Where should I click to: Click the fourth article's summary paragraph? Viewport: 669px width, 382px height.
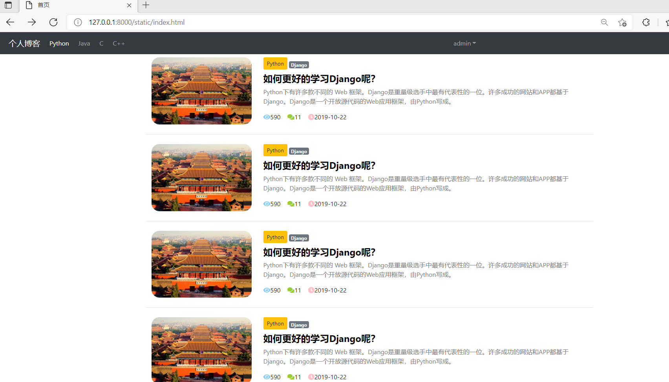point(416,357)
